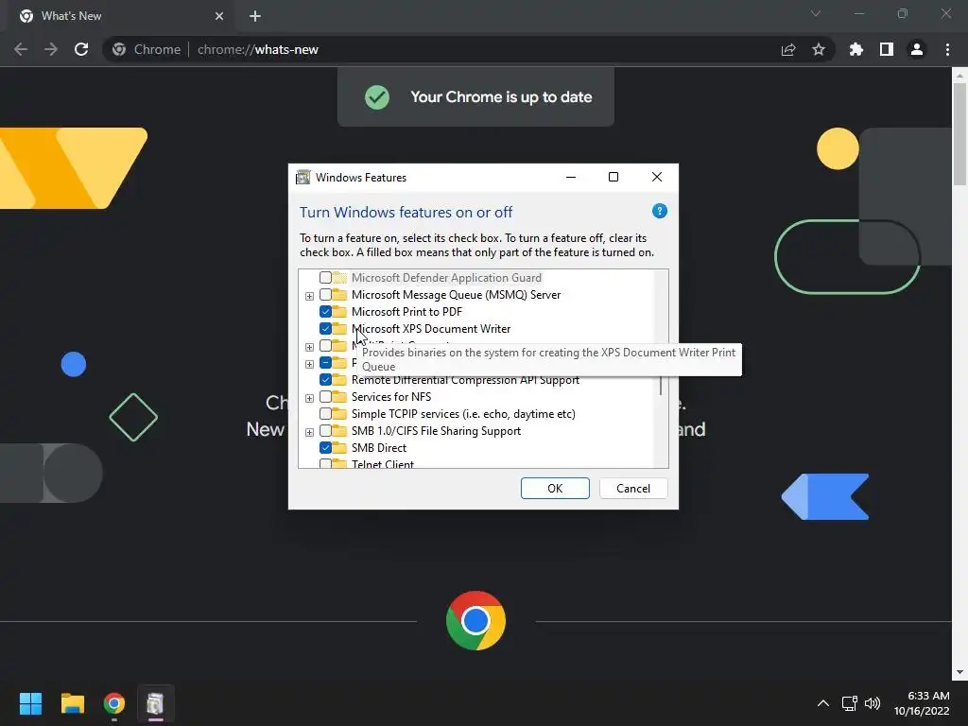Image resolution: width=968 pixels, height=726 pixels.
Task: Close the Windows Features dialog
Action: pyautogui.click(x=657, y=177)
